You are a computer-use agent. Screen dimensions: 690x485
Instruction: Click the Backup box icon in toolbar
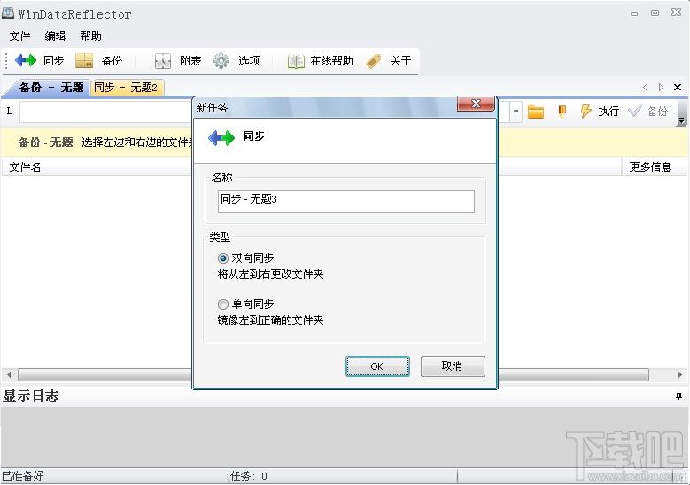click(84, 61)
